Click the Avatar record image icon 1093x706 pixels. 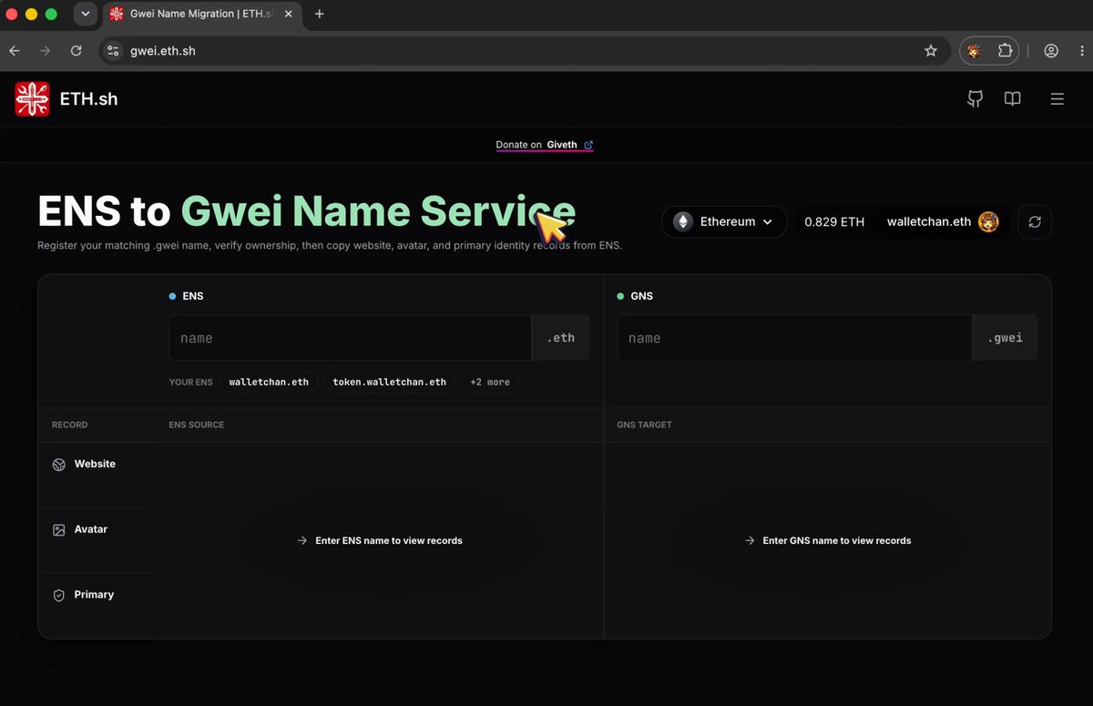[59, 529]
